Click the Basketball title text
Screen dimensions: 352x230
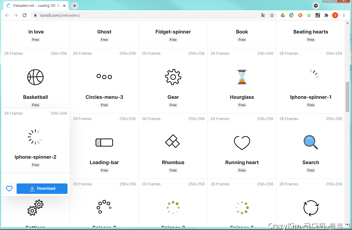pos(35,97)
